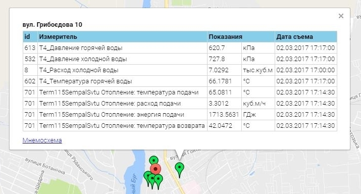Click the date 02.03.2017 17:00:00
361x194 pixels.
coord(305,70)
